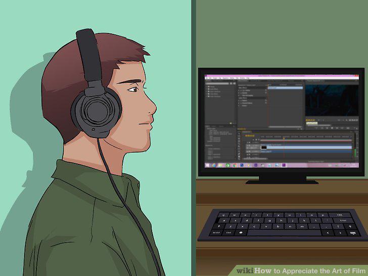Click the black clip thumbnail in timeline
368x276 pixels.
click(x=264, y=148)
